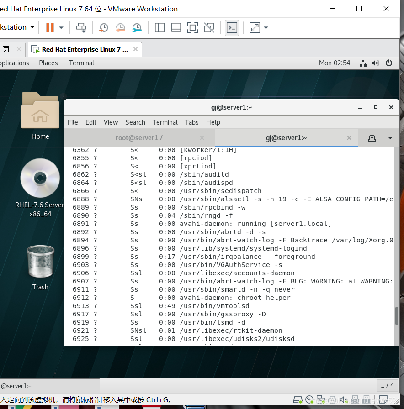Take a snapshot of the VM
Screen dimensions: 404x409
pyautogui.click(x=104, y=28)
